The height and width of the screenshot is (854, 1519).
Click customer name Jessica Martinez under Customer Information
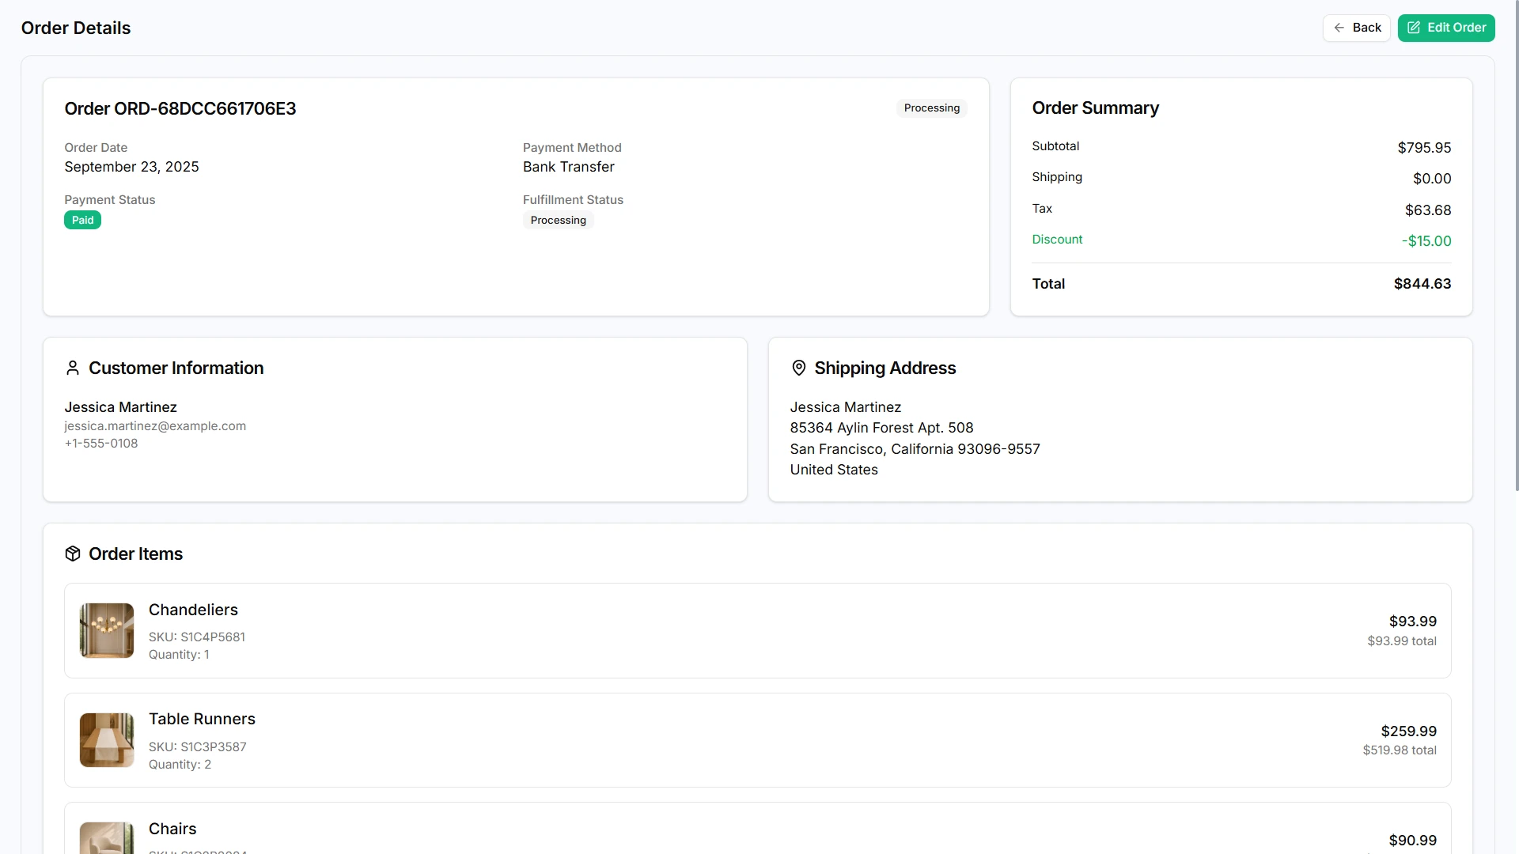(120, 407)
